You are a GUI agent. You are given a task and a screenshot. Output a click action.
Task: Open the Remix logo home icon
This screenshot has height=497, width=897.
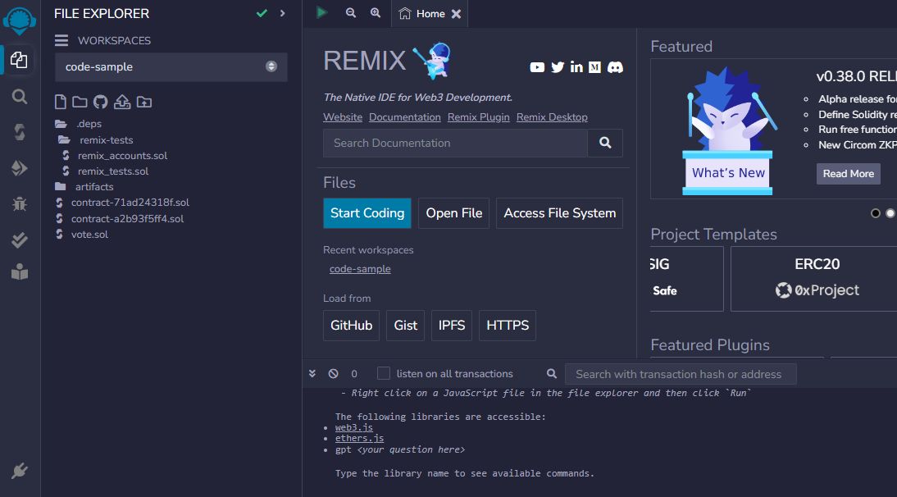[x=20, y=21]
